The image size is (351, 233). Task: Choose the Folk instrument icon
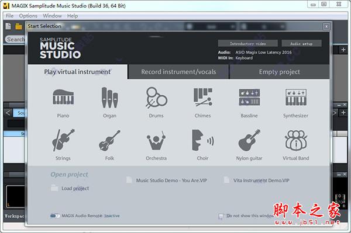tap(109, 141)
